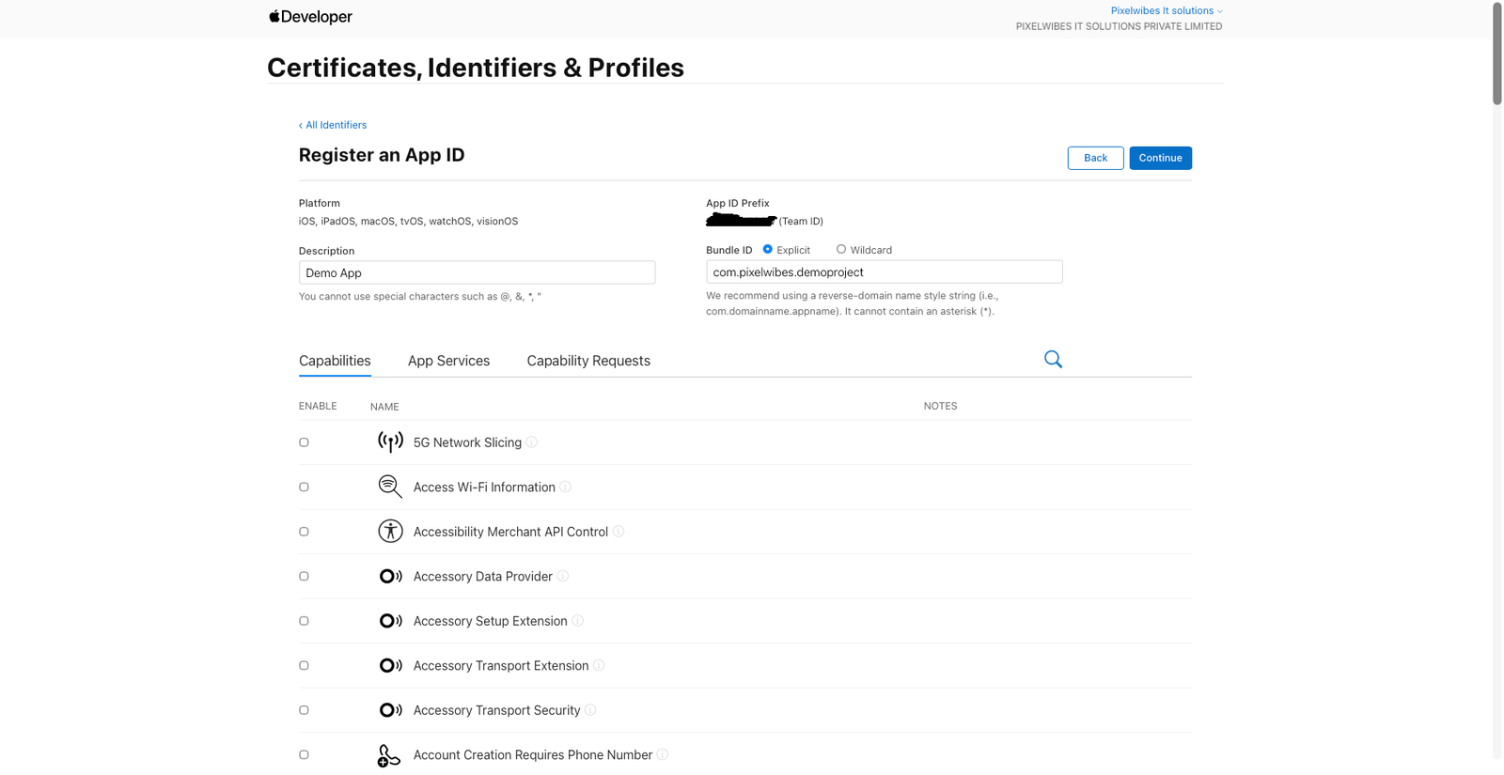
Task: Enable the Accessory Data Provider checkbox
Action: [x=304, y=576]
